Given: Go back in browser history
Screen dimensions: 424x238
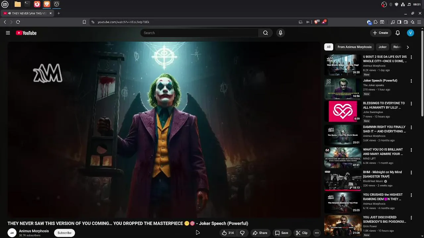Looking at the screenshot, I should pyautogui.click(x=5, y=22).
